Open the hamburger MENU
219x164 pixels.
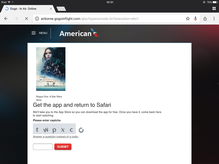tap(39, 33)
